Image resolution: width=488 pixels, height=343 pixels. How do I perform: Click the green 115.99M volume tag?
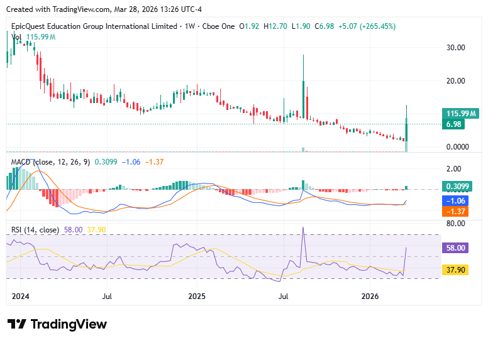(462, 113)
